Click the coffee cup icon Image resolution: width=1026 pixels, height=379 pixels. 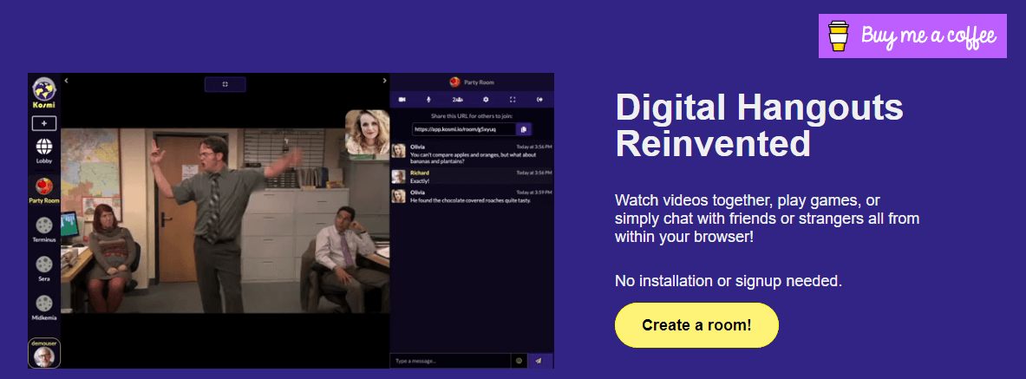[x=838, y=36]
